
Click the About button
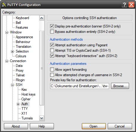[x=16, y=126]
